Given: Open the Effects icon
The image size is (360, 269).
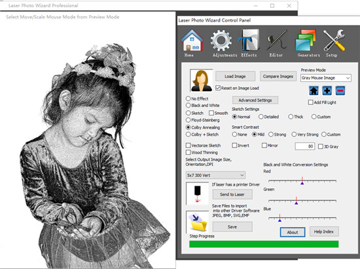Looking at the screenshot, I should tap(249, 40).
